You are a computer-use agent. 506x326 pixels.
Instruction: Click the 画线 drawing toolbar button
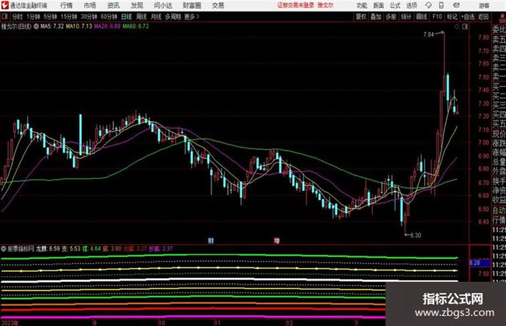click(x=421, y=17)
